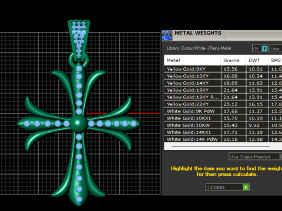This screenshot has width=282, height=211.
Task: Select the Yellow Gold:18KY R... row
Action: pyautogui.click(x=223, y=97)
